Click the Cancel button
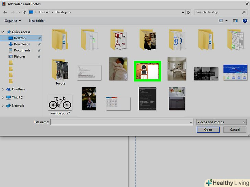 click(x=235, y=130)
